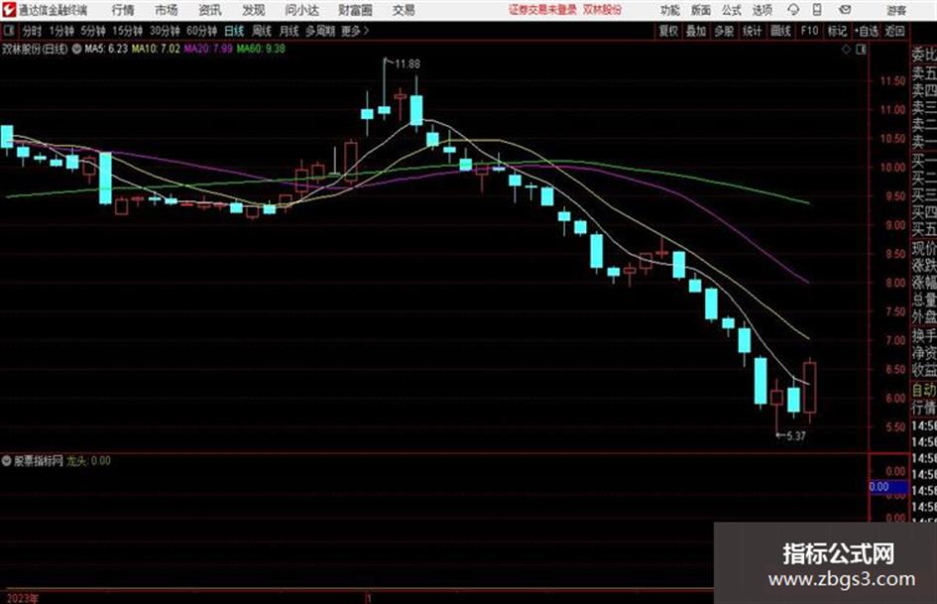Click the MA60: 9.38 value label
Screen dimensions: 937x604
point(261,49)
